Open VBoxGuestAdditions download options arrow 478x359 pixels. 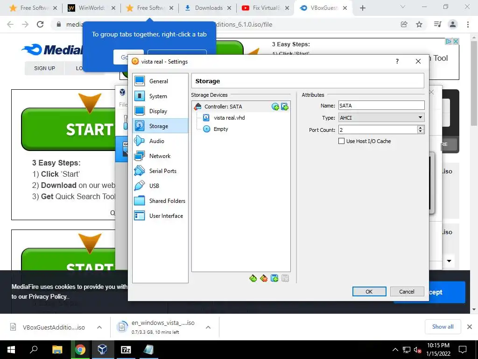(99, 327)
